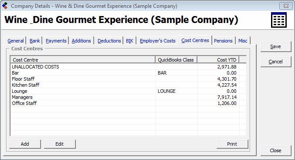Open the Pensions tab
295x160 pixels.
point(223,41)
